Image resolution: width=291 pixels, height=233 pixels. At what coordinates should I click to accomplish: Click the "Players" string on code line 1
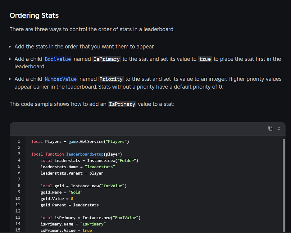pyautogui.click(x=117, y=141)
